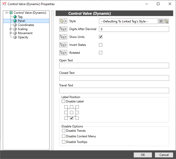This screenshot has width=176, height=159.
Task: Select the Opacity tree item
Action: point(23,37)
